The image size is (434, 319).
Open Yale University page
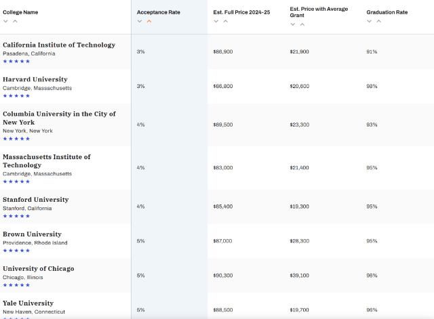point(28,303)
